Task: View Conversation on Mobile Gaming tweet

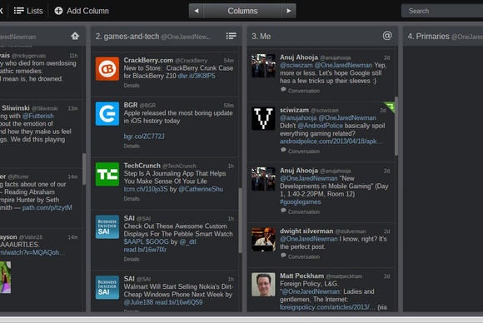Action: point(303,211)
